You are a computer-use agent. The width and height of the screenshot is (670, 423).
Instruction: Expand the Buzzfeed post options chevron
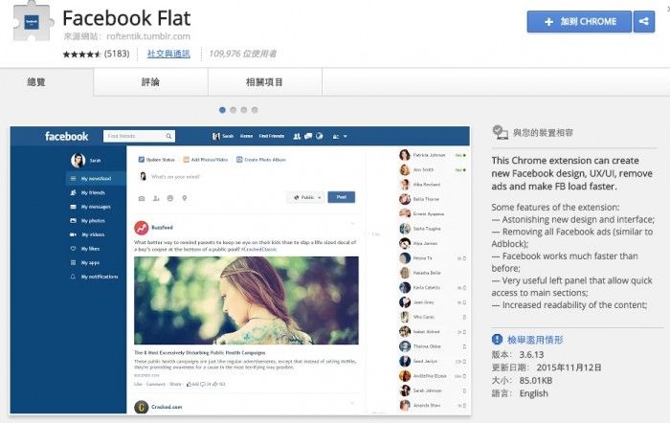click(x=352, y=223)
